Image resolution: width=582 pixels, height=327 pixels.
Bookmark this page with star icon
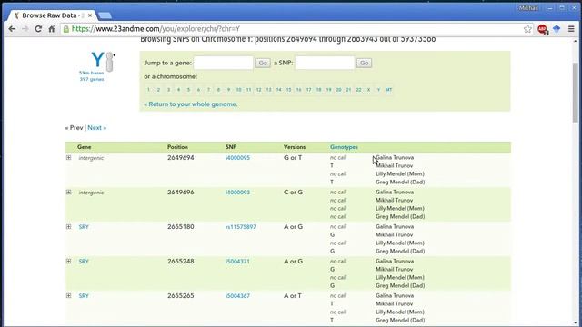(527, 29)
